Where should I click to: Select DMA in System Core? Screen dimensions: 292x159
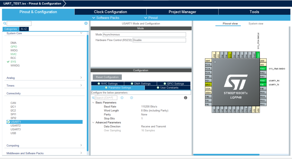coord(13,43)
